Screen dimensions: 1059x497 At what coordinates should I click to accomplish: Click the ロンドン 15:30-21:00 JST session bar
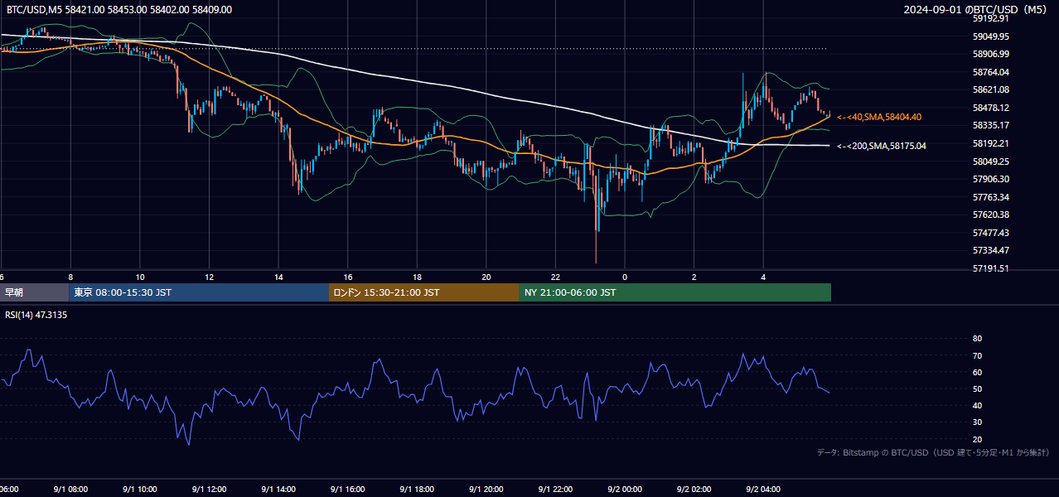[424, 292]
